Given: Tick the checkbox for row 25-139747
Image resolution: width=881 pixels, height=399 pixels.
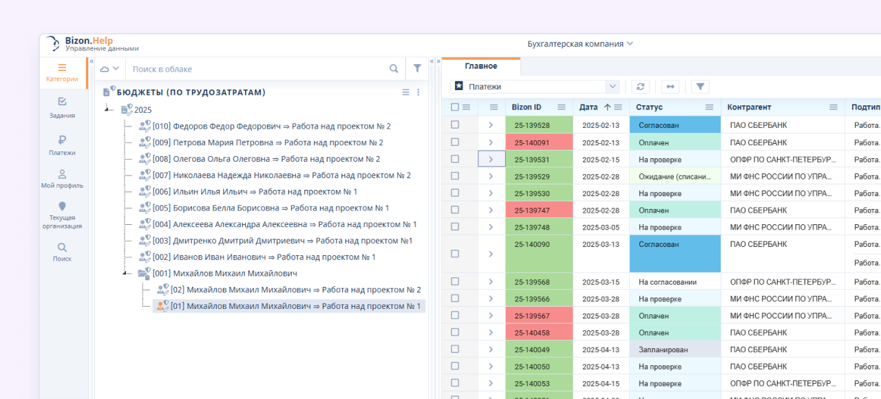Looking at the screenshot, I should pos(454,210).
